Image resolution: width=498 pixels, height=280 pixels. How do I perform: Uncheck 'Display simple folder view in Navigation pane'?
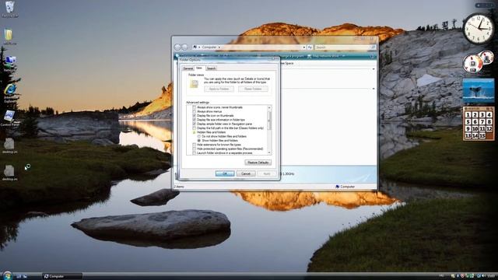(x=194, y=124)
